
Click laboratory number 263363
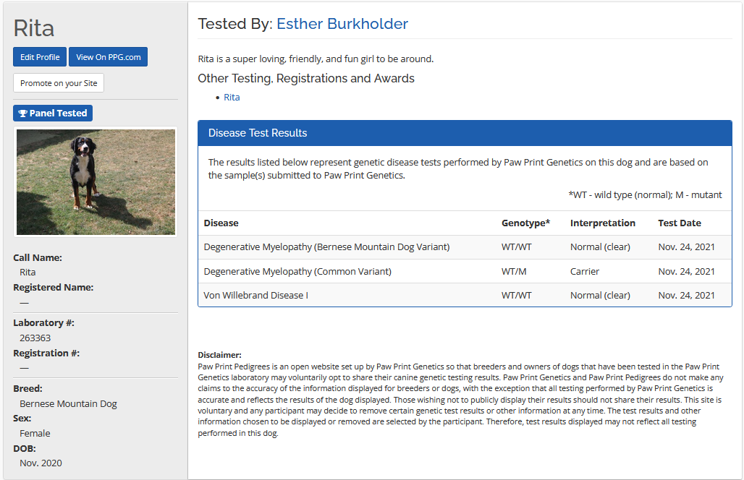point(35,338)
